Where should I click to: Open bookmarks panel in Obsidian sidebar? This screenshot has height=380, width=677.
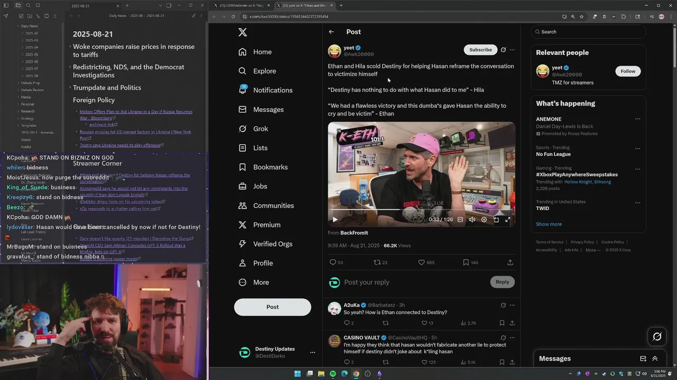[38, 5]
